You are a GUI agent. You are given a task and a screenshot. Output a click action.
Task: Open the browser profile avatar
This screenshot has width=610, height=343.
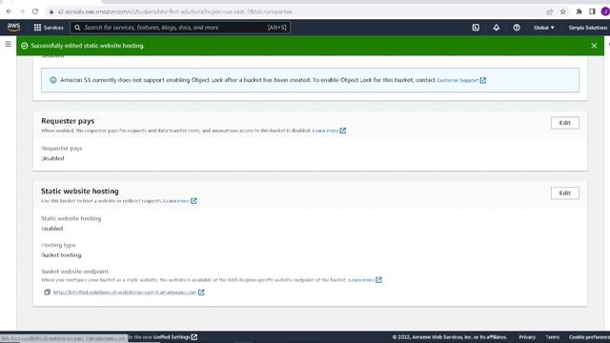click(605, 11)
